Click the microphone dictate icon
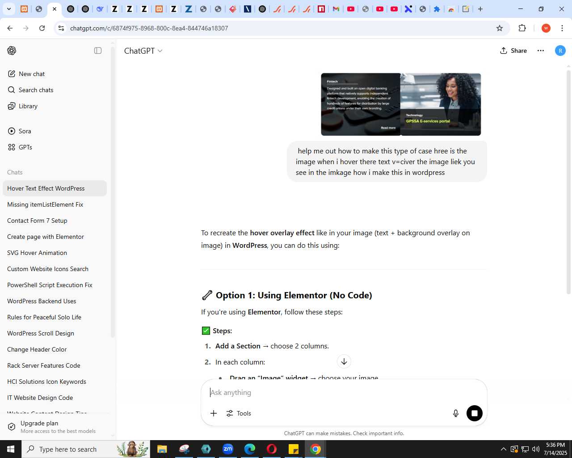 456,413
